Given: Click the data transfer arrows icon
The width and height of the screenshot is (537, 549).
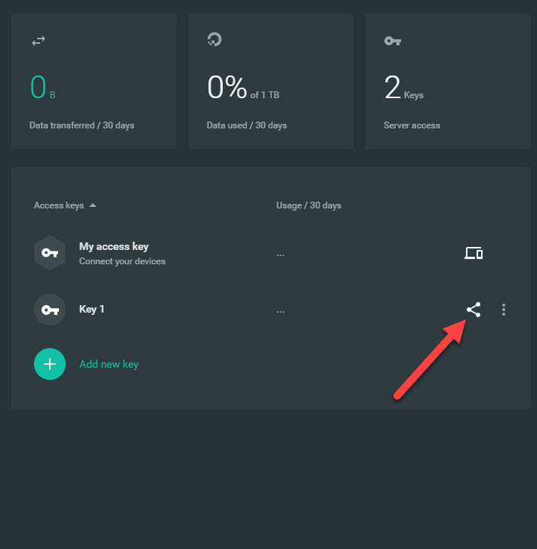Looking at the screenshot, I should [x=39, y=41].
